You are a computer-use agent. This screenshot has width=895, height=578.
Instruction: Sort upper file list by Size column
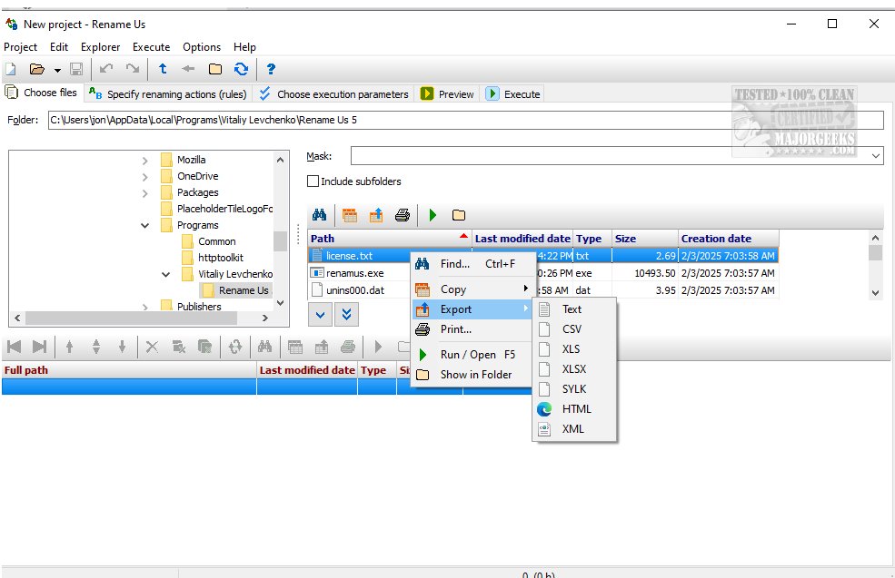[x=645, y=239]
